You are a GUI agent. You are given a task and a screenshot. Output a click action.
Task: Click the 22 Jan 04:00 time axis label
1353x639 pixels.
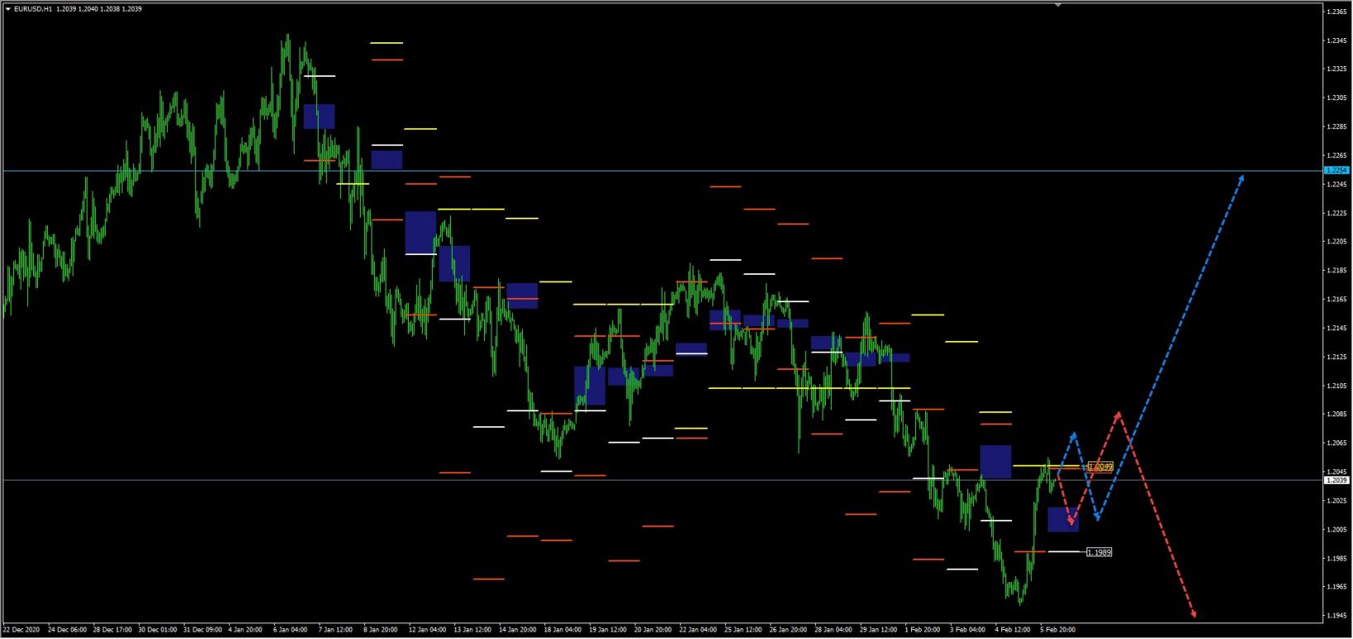tap(699, 630)
